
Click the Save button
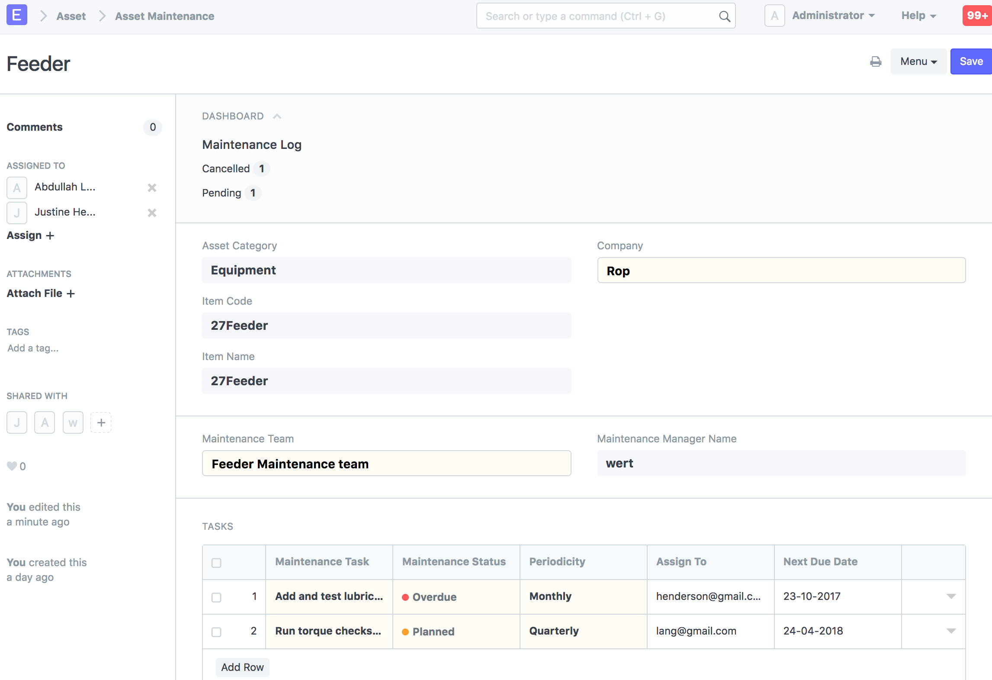click(x=971, y=61)
